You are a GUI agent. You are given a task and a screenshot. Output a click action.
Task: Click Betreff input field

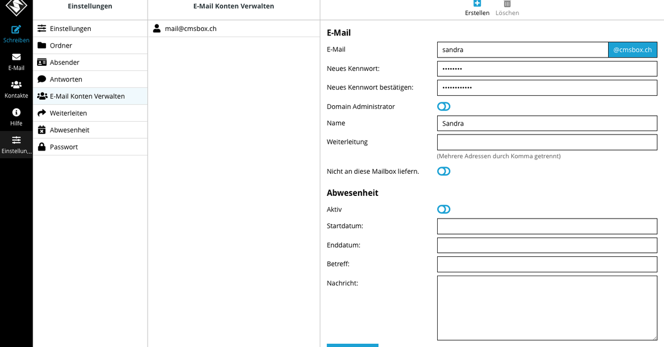point(547,264)
